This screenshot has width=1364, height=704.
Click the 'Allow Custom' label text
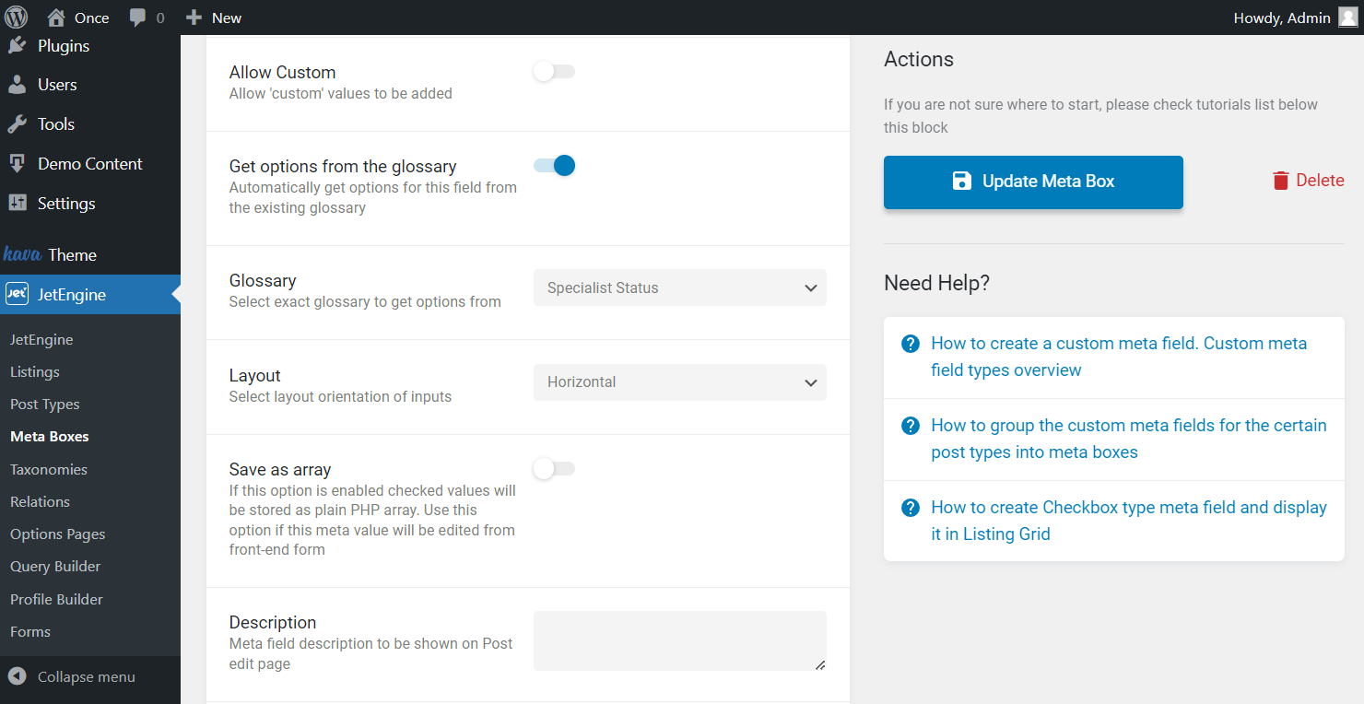282,72
